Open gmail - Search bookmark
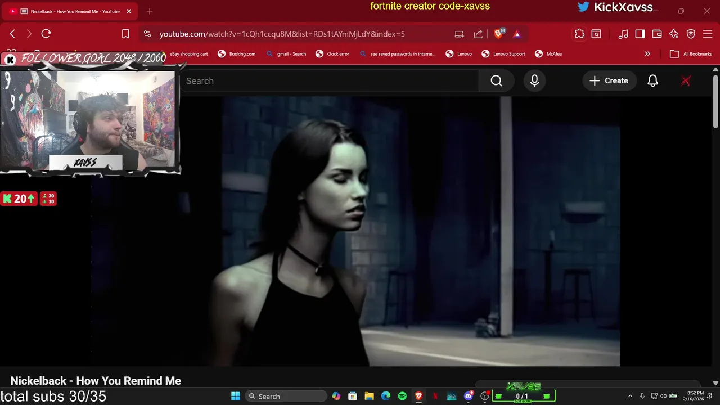This screenshot has height=405, width=720. tap(286, 54)
